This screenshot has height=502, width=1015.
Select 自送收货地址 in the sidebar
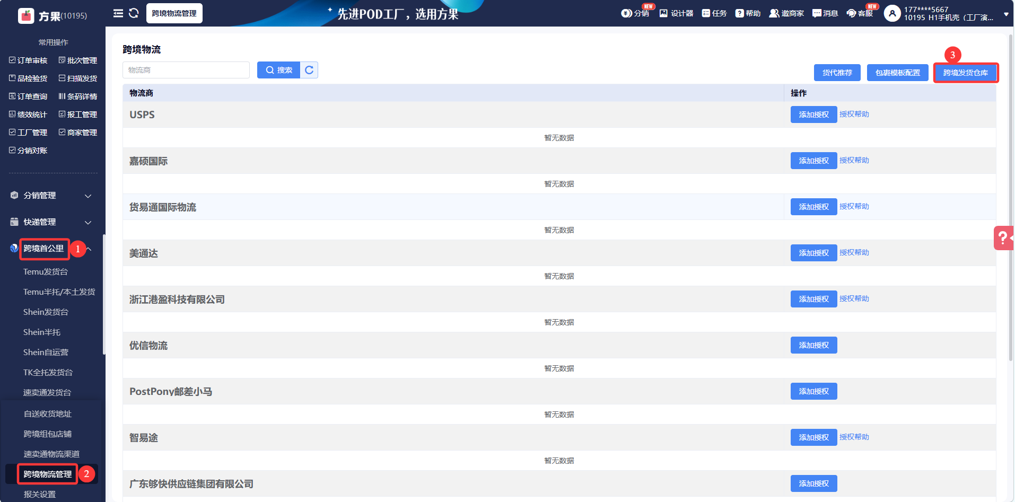tap(47, 414)
